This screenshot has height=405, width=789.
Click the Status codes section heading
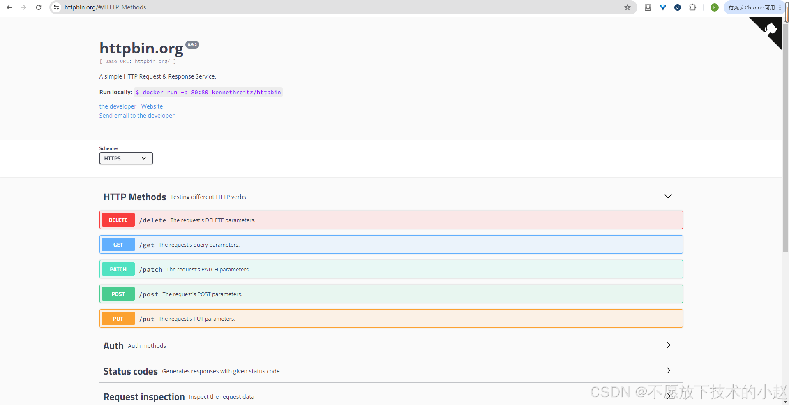click(x=131, y=371)
